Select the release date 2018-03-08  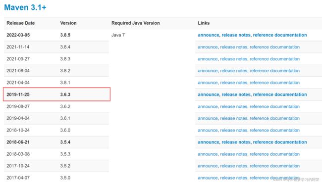[18, 154]
